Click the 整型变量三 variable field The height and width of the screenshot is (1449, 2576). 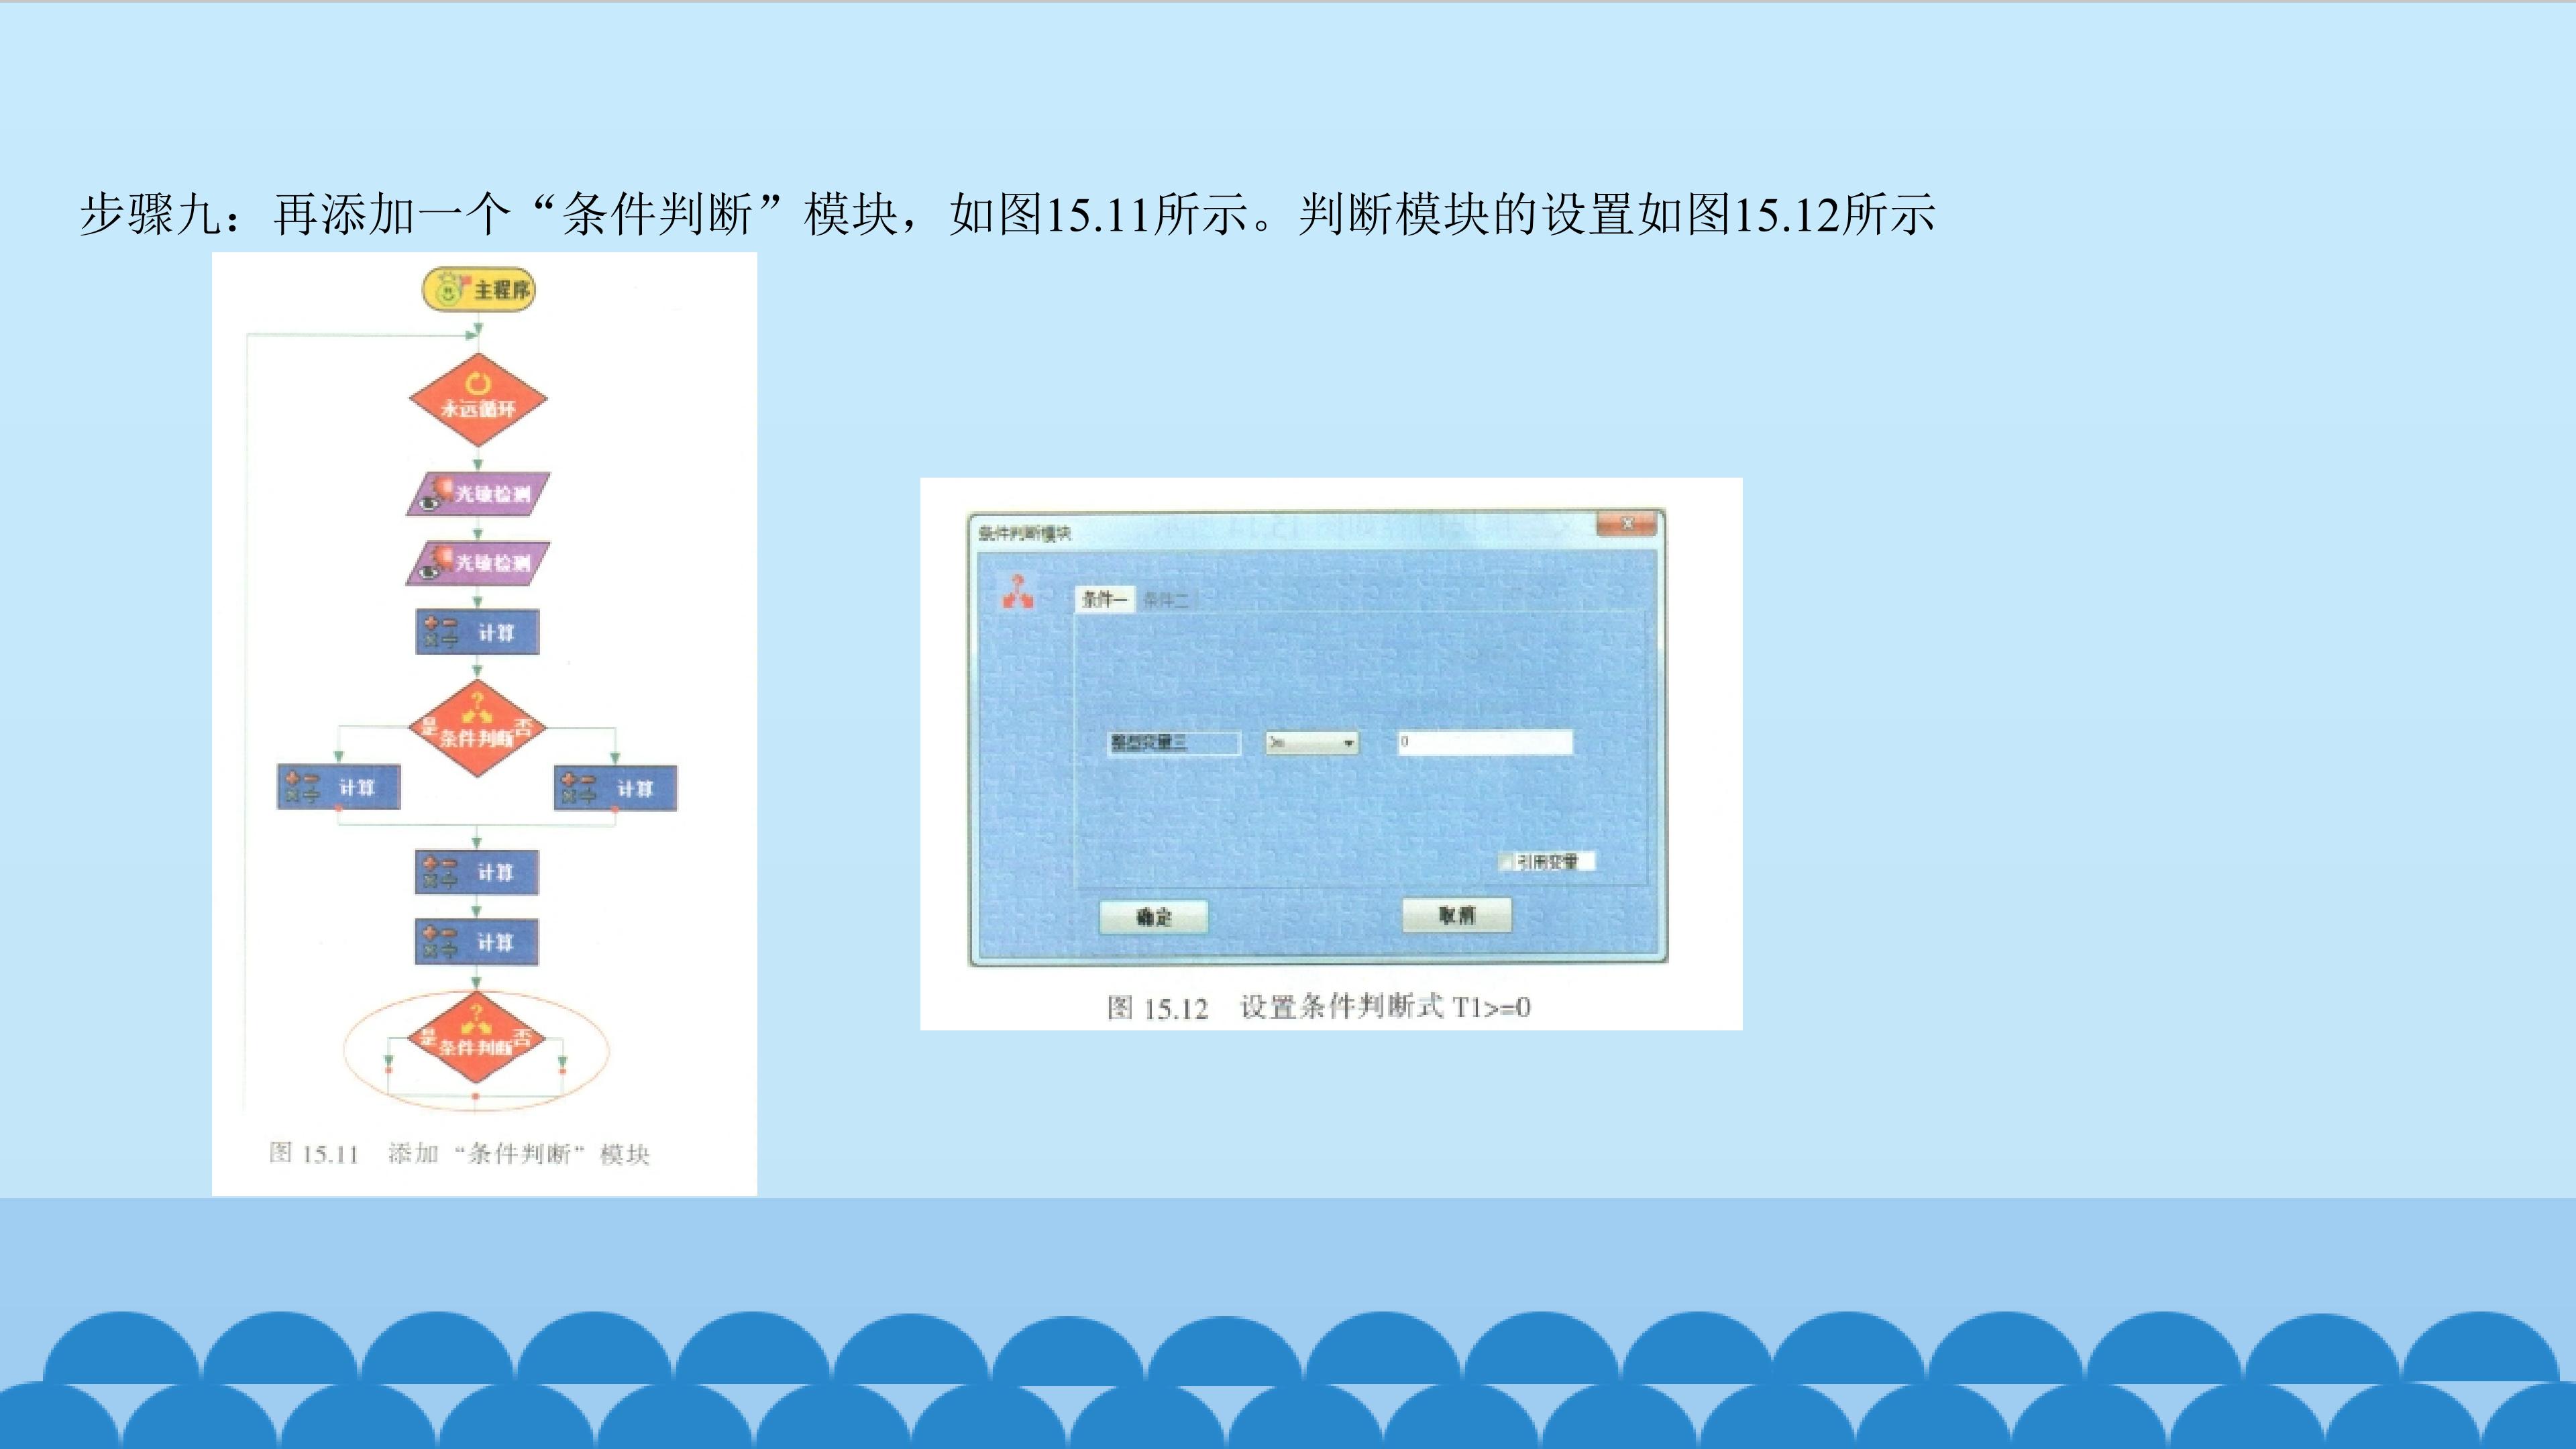[1174, 743]
